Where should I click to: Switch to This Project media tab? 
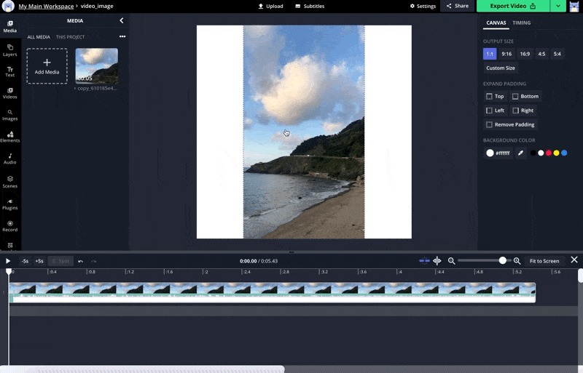tap(70, 37)
